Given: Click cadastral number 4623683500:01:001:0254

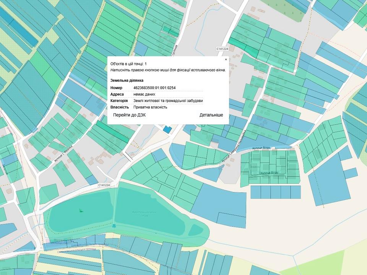Looking at the screenshot, I should pyautogui.click(x=154, y=88).
